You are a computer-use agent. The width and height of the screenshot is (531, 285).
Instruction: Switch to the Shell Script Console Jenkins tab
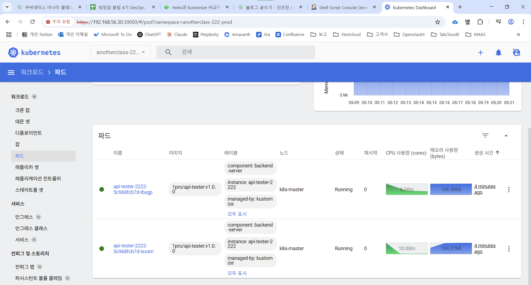tap(343, 7)
